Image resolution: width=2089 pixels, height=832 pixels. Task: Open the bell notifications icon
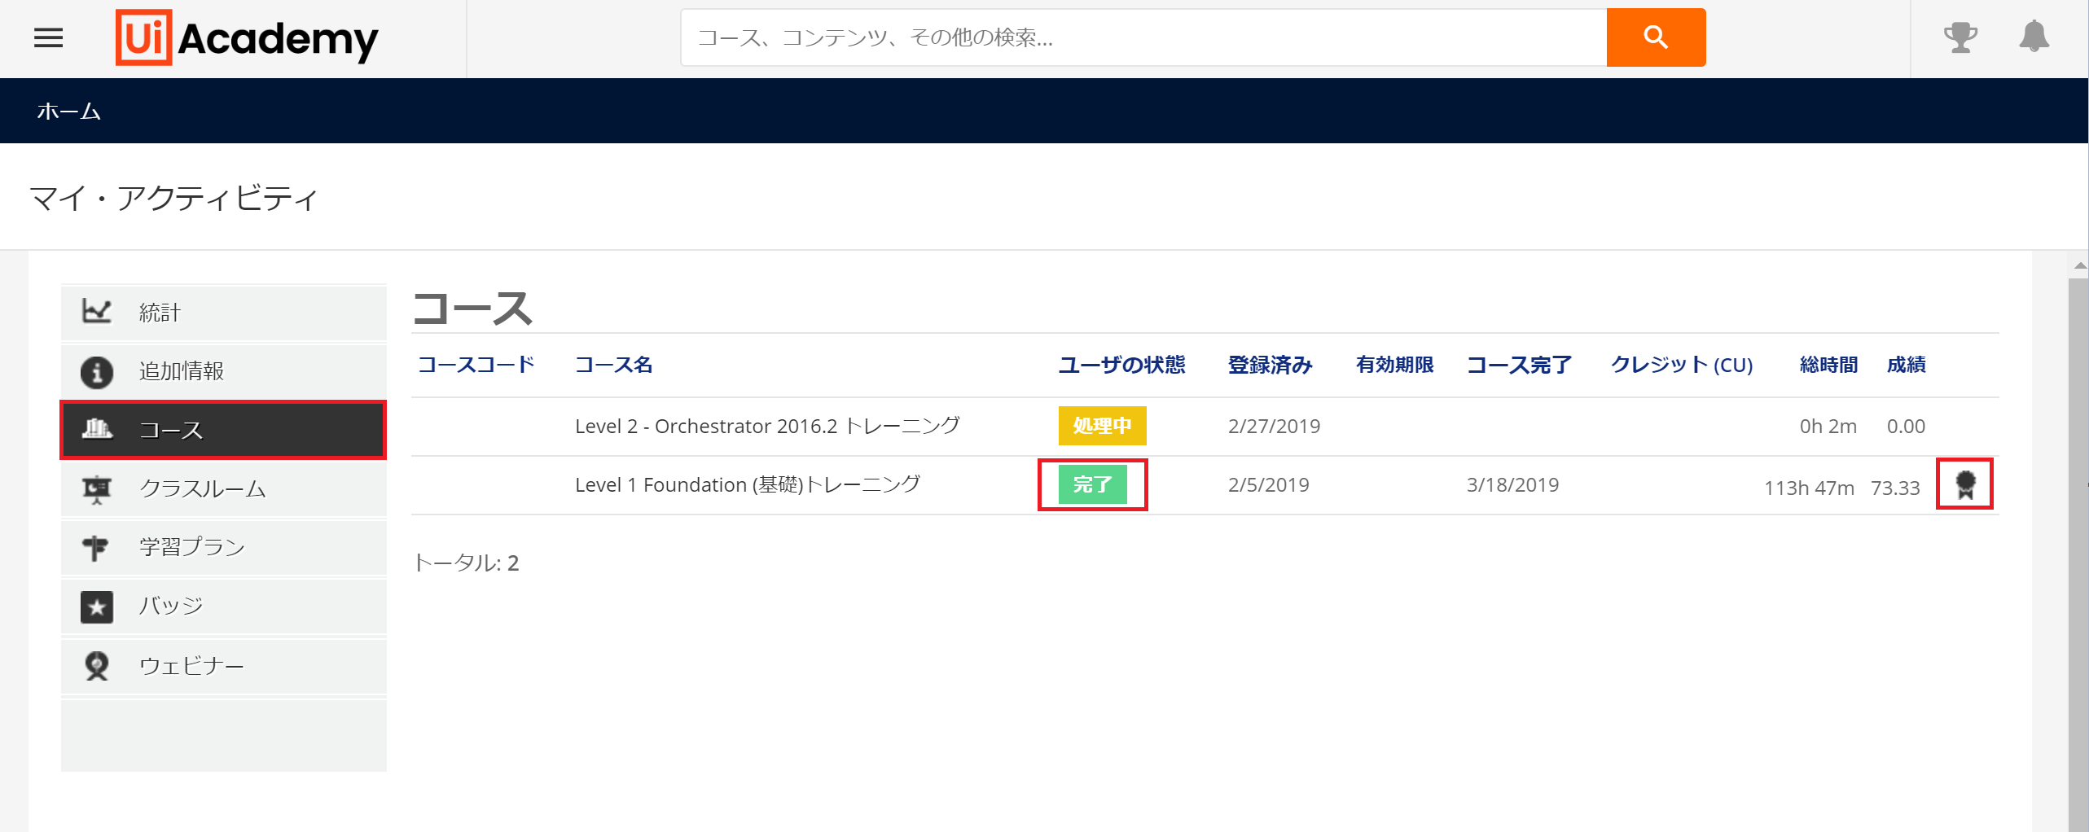(2034, 37)
